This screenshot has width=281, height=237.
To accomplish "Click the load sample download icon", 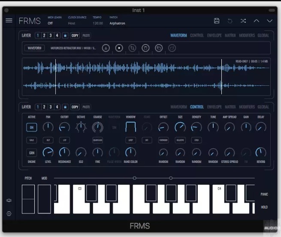I will tap(106, 48).
